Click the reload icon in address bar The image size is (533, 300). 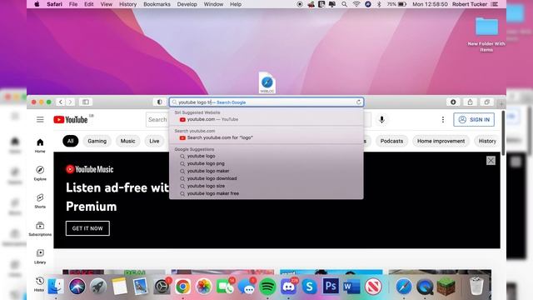[359, 102]
